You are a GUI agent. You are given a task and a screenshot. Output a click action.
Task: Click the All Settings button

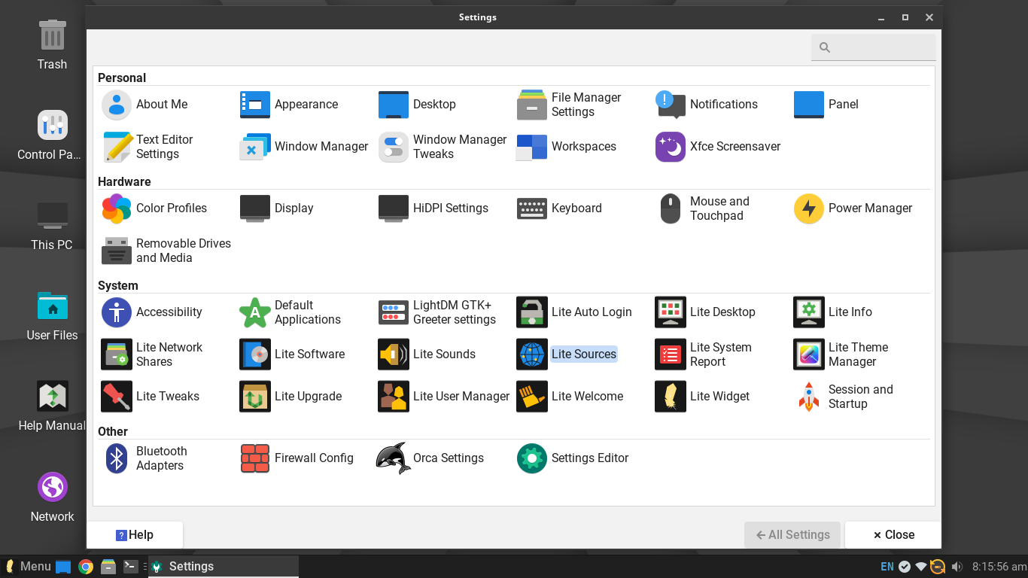tap(792, 535)
